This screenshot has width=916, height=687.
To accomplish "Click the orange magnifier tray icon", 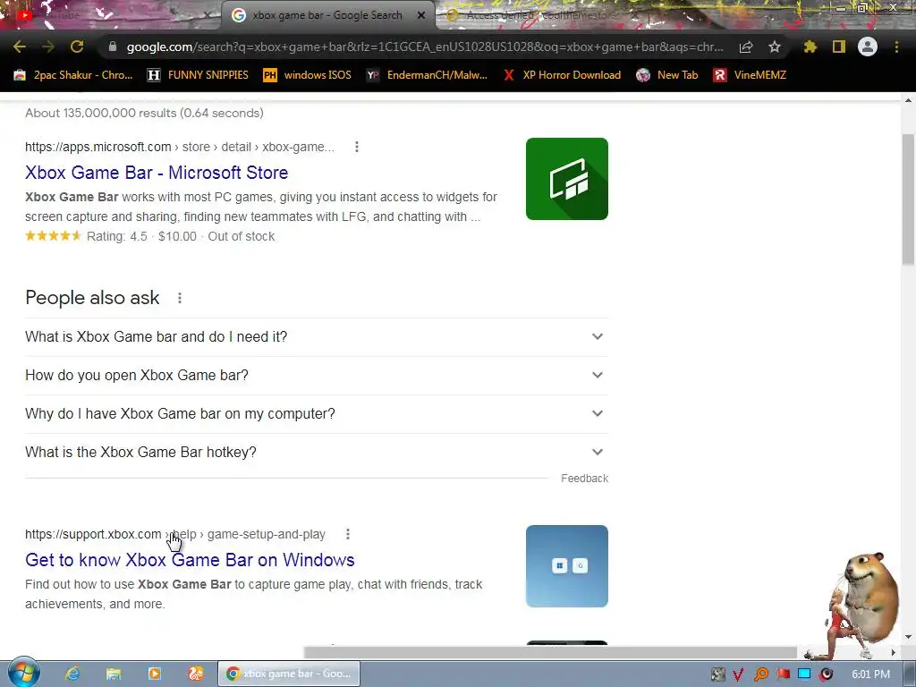I will tap(760, 674).
